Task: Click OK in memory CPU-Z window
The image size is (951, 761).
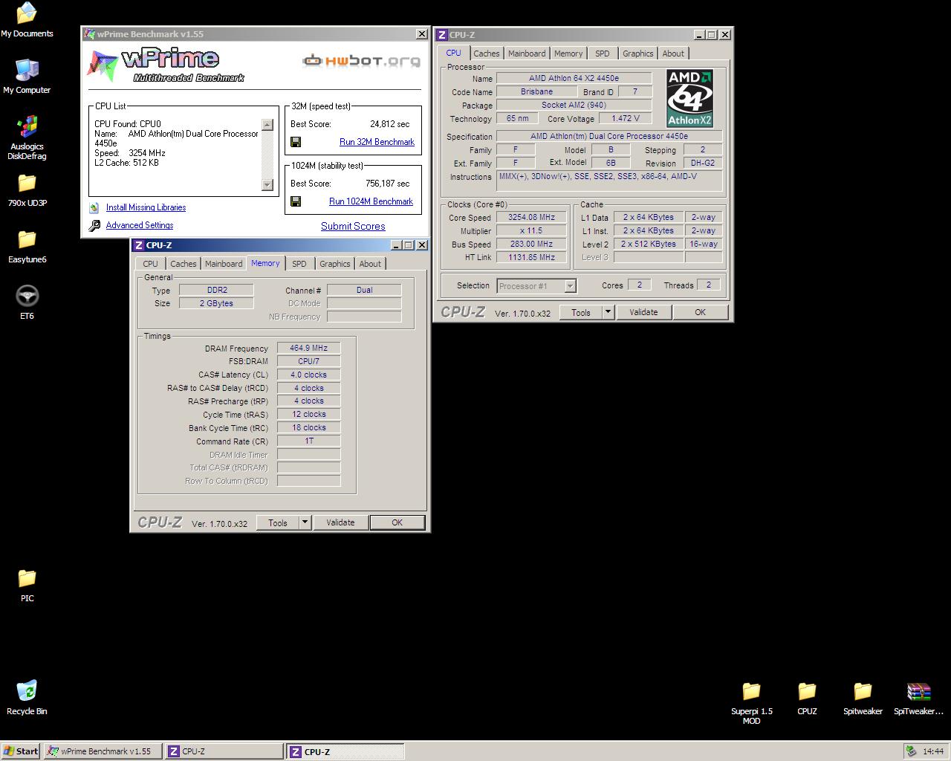Action: 397,522
